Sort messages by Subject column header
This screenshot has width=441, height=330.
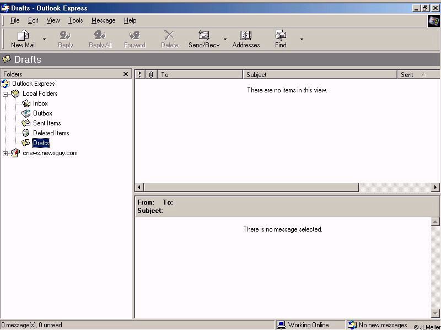pyautogui.click(x=320, y=75)
